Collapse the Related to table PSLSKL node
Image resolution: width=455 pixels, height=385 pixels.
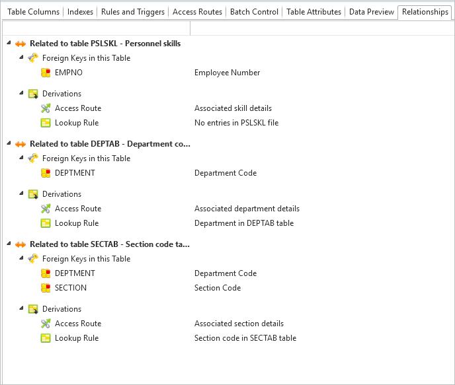tap(9, 43)
